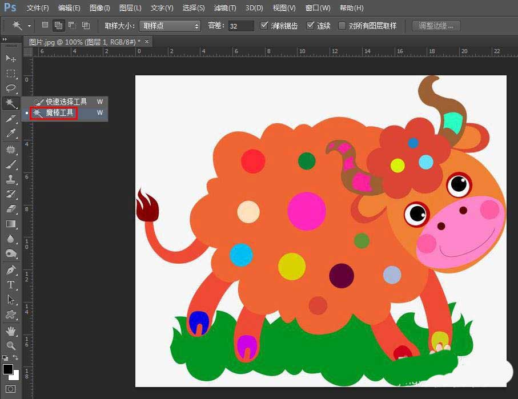Select the Horizontal Type tool
518x399 pixels.
coord(11,284)
